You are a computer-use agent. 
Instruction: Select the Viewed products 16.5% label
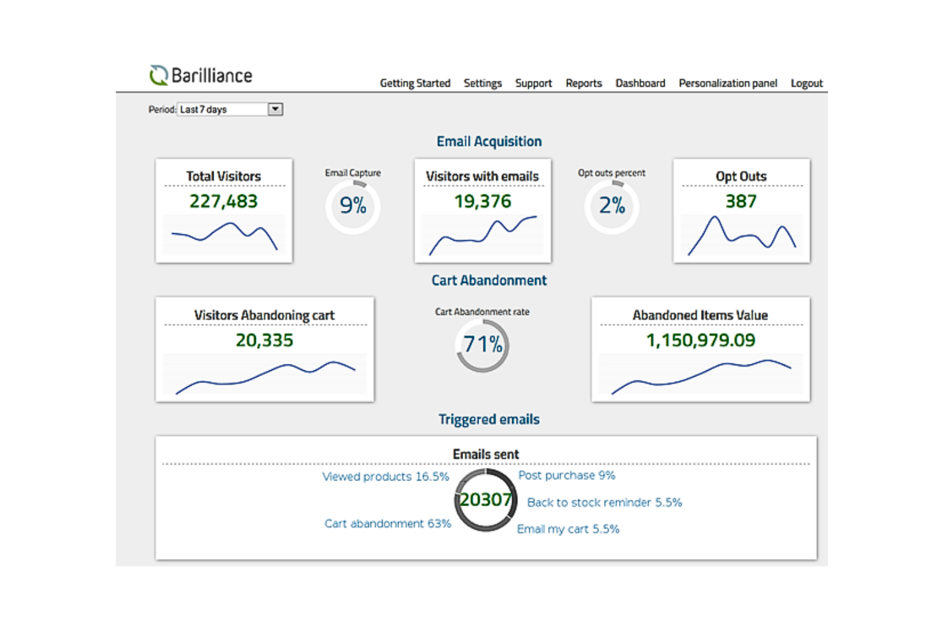(385, 476)
